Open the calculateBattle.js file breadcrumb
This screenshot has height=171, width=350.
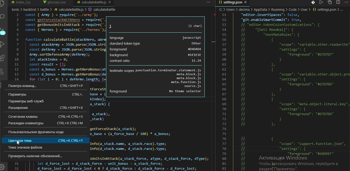pos(69,9)
